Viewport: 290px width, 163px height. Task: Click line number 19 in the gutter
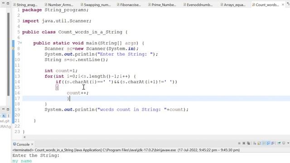pyautogui.click(x=17, y=110)
